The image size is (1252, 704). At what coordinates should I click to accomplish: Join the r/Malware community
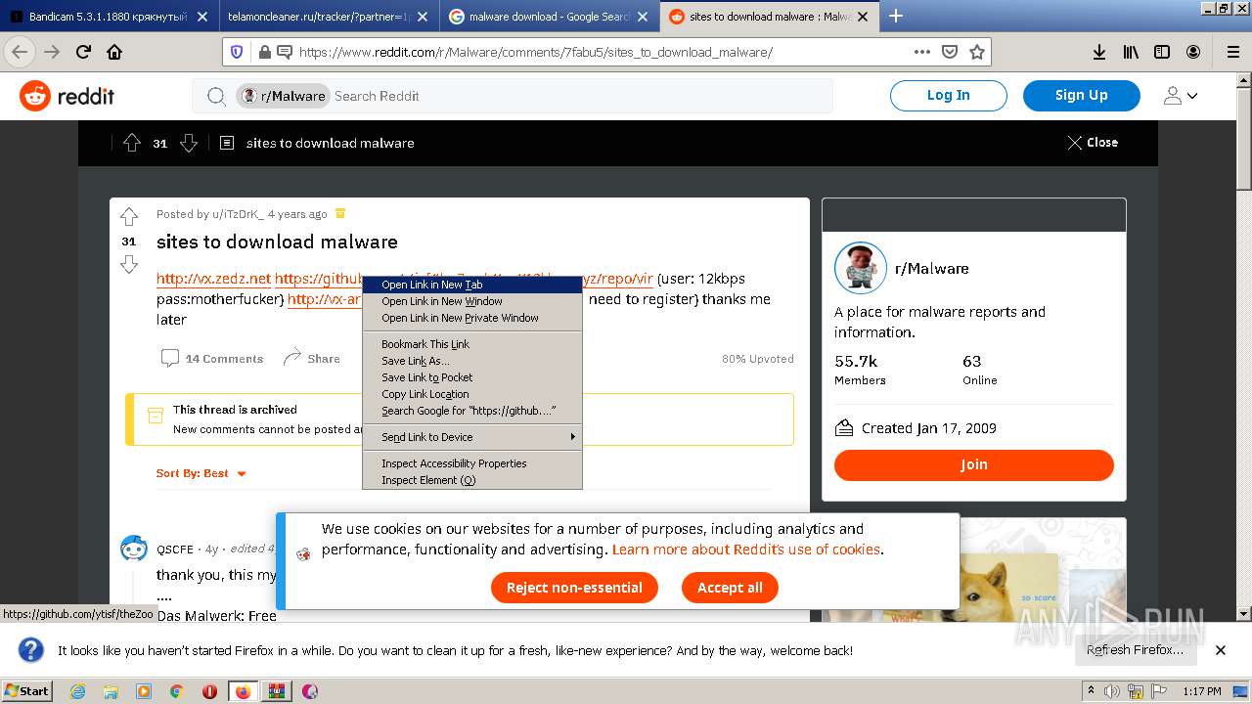click(x=973, y=464)
